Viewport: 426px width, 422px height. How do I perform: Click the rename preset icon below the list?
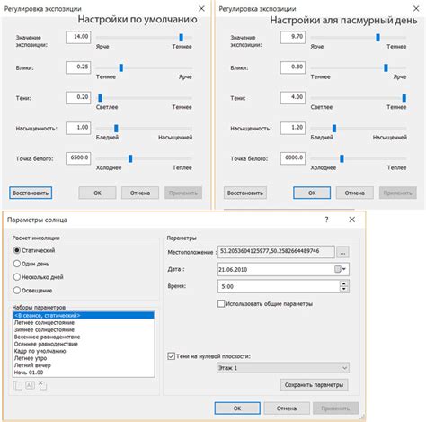pos(31,385)
